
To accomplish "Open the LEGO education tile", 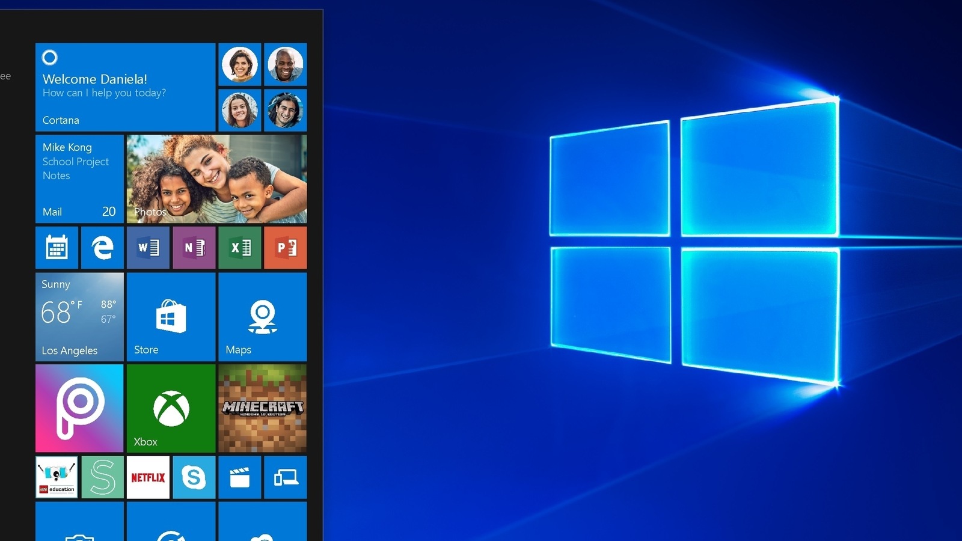I will point(57,477).
